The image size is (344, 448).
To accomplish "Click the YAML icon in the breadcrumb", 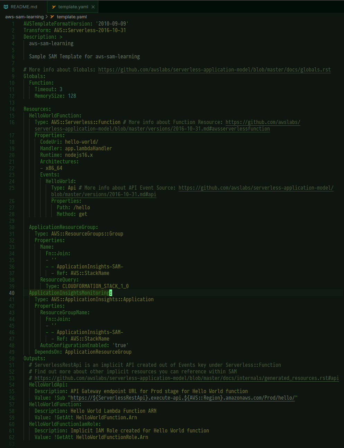I will pyautogui.click(x=52, y=17).
